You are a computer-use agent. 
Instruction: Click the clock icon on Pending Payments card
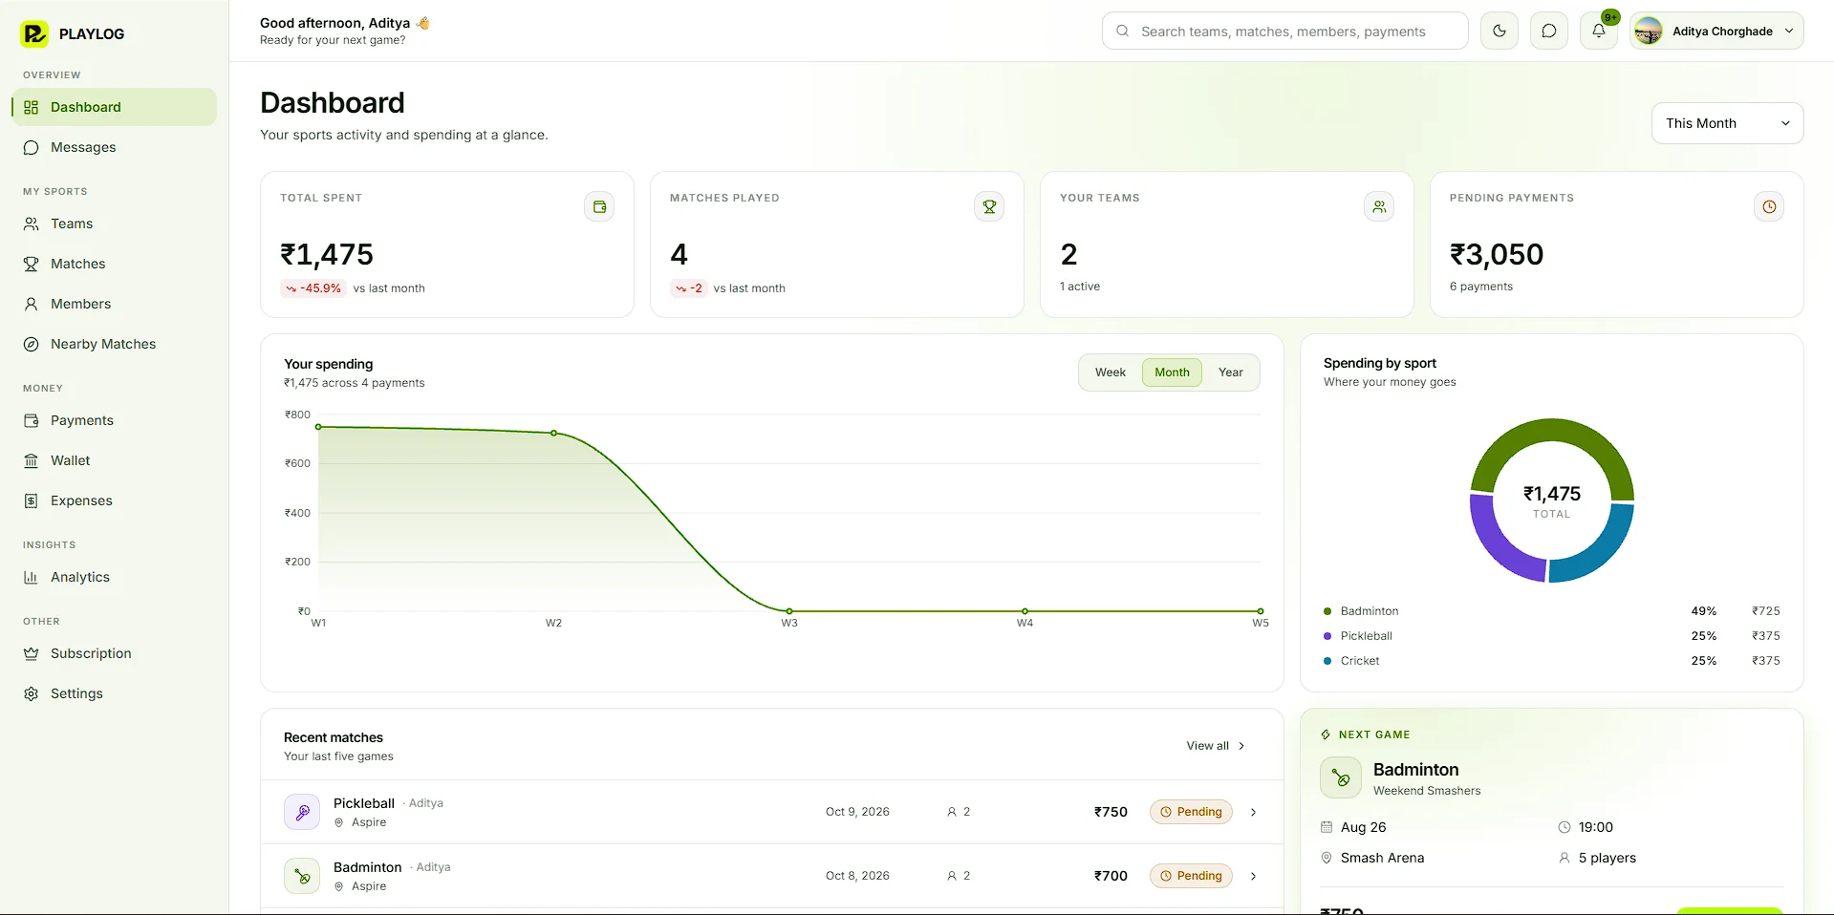click(x=1769, y=206)
